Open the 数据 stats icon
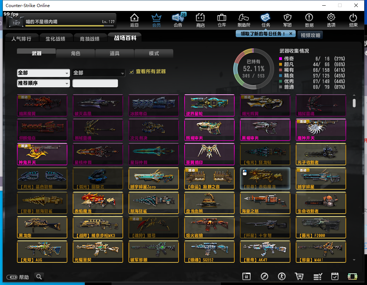This screenshot has width=367, height=285. click(x=309, y=20)
